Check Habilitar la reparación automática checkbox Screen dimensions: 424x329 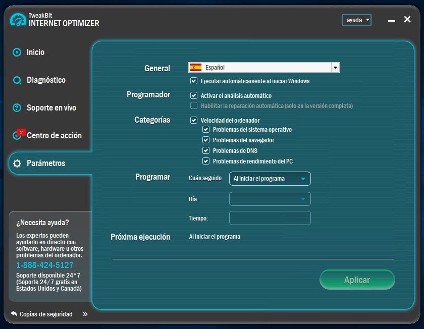[194, 105]
